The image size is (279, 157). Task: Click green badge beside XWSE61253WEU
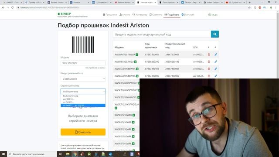coord(134,115)
